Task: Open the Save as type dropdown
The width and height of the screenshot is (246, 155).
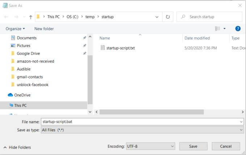Action: [x=142, y=130]
